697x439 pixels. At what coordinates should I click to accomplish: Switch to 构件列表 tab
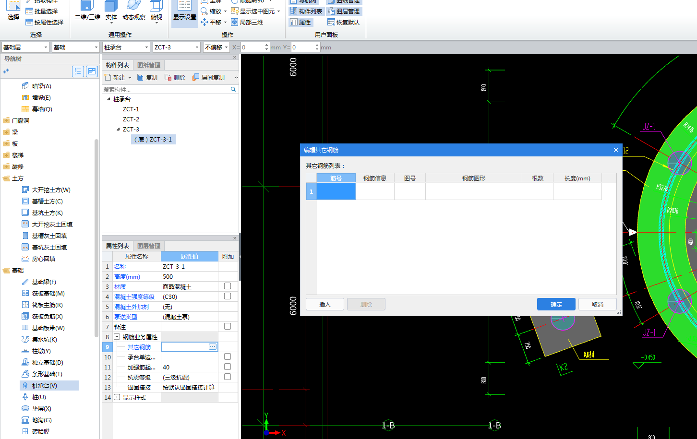[118, 65]
